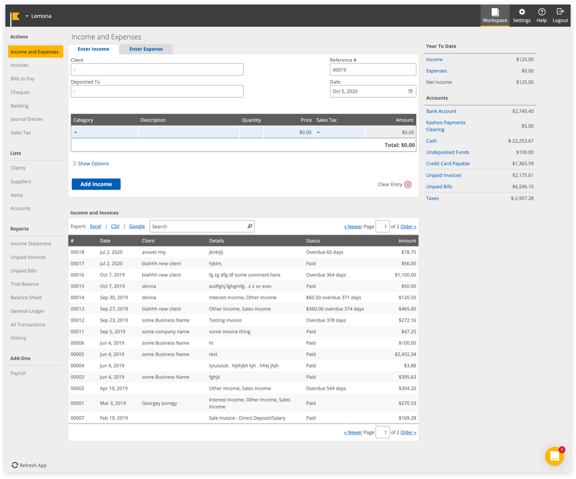Open the Client dropdown field

[x=157, y=69]
